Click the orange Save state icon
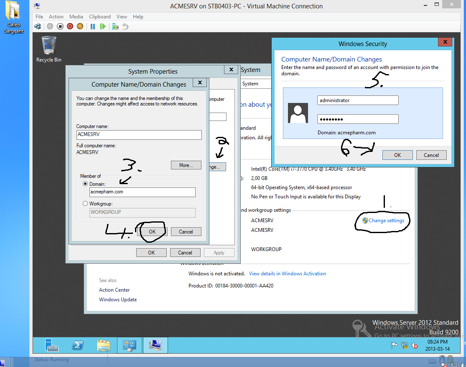Viewport: 466px width, 367px height. [x=80, y=26]
